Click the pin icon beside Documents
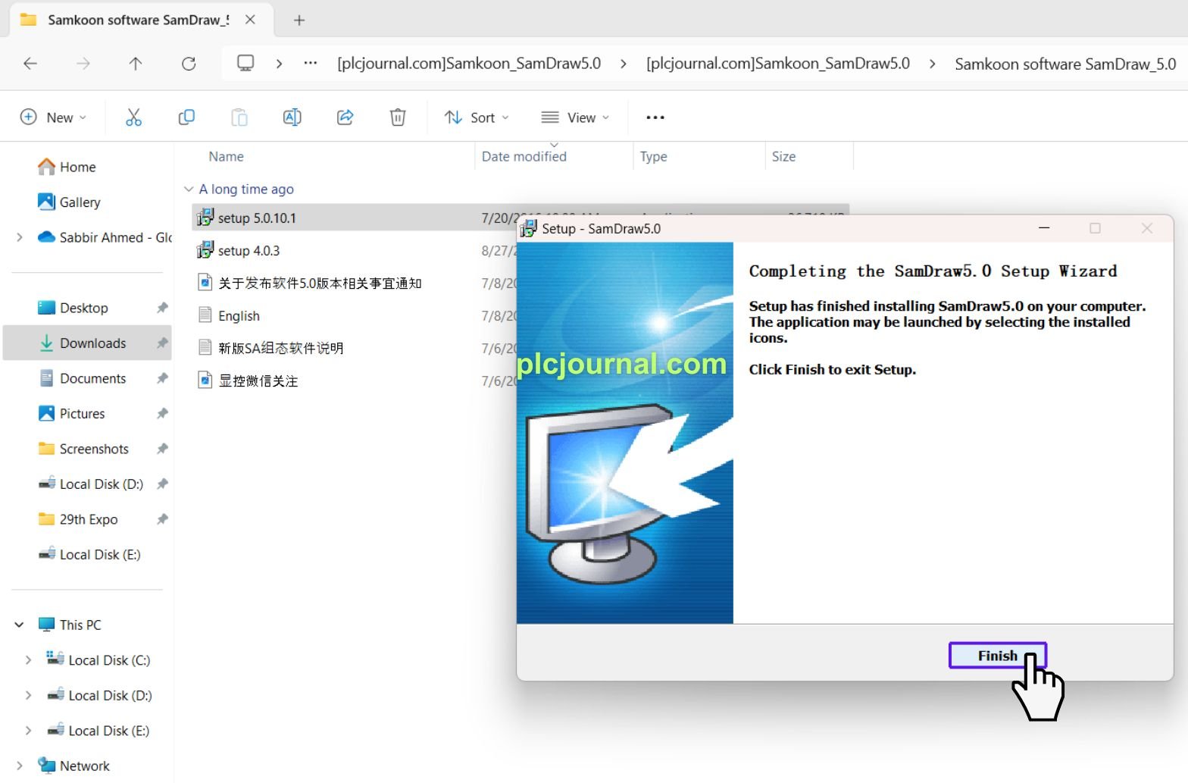 (x=162, y=378)
